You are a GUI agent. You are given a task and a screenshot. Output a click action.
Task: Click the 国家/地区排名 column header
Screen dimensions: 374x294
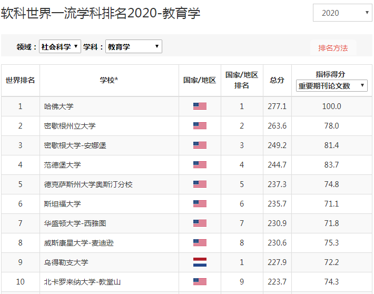coord(242,80)
